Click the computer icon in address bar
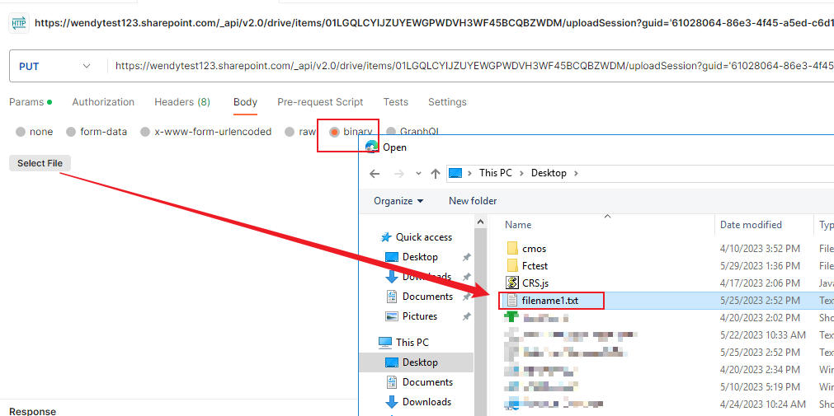834x416 pixels. 455,173
